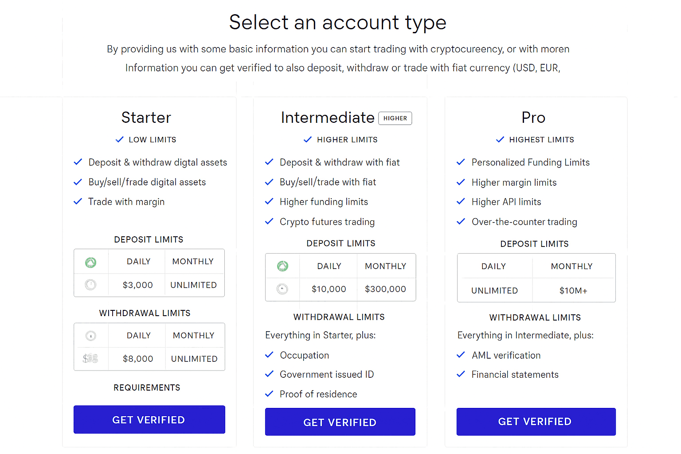Click checkmark beside Over-the-counter trading
Image resolution: width=681 pixels, height=454 pixels.
click(x=461, y=222)
